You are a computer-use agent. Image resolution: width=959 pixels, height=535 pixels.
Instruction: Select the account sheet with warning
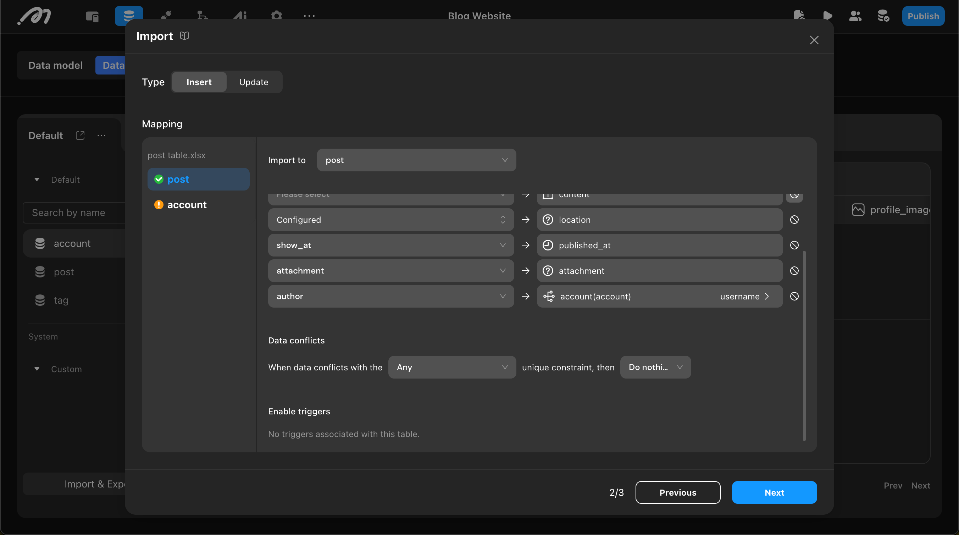point(198,205)
